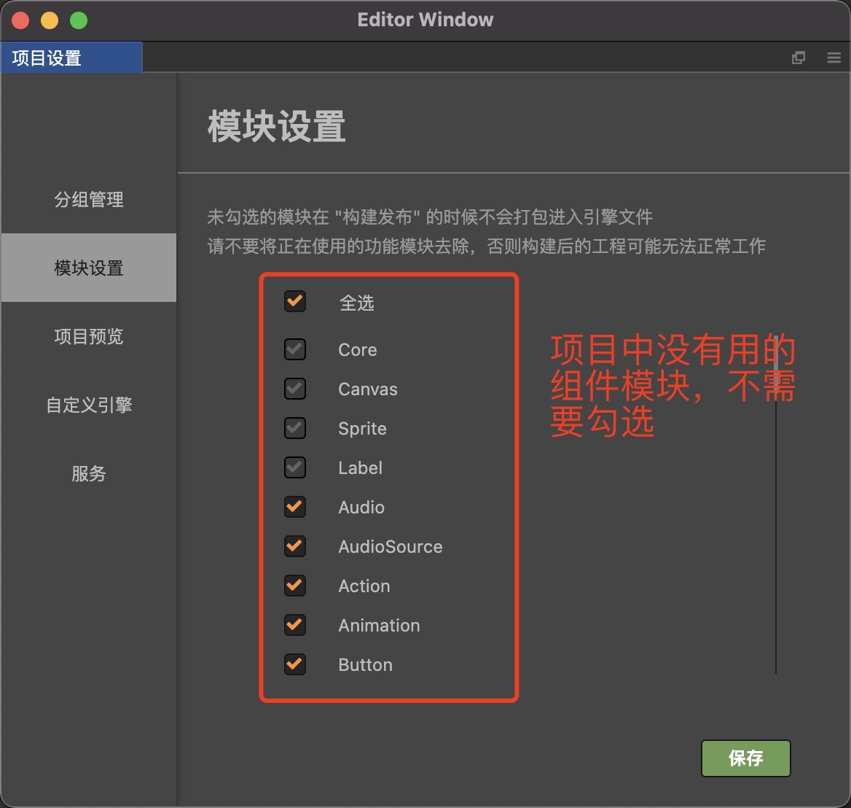Select 自定义引擎 in the sidebar
The width and height of the screenshot is (851, 808).
pyautogui.click(x=88, y=405)
